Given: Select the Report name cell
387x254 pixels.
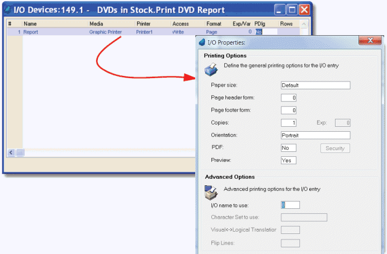Looking at the screenshot, I should click(31, 32).
